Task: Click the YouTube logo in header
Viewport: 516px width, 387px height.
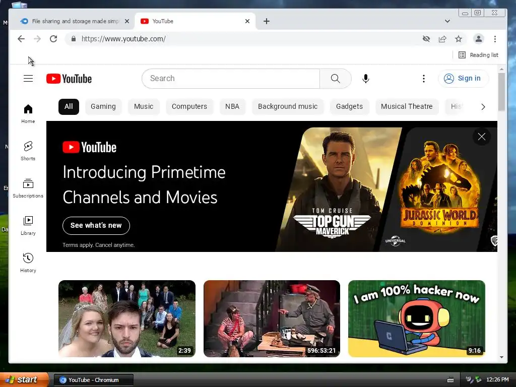Action: point(69,79)
